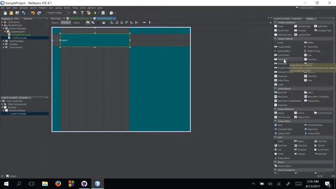Run the project with the green arrow
The image size is (336, 189).
coord(96,13)
